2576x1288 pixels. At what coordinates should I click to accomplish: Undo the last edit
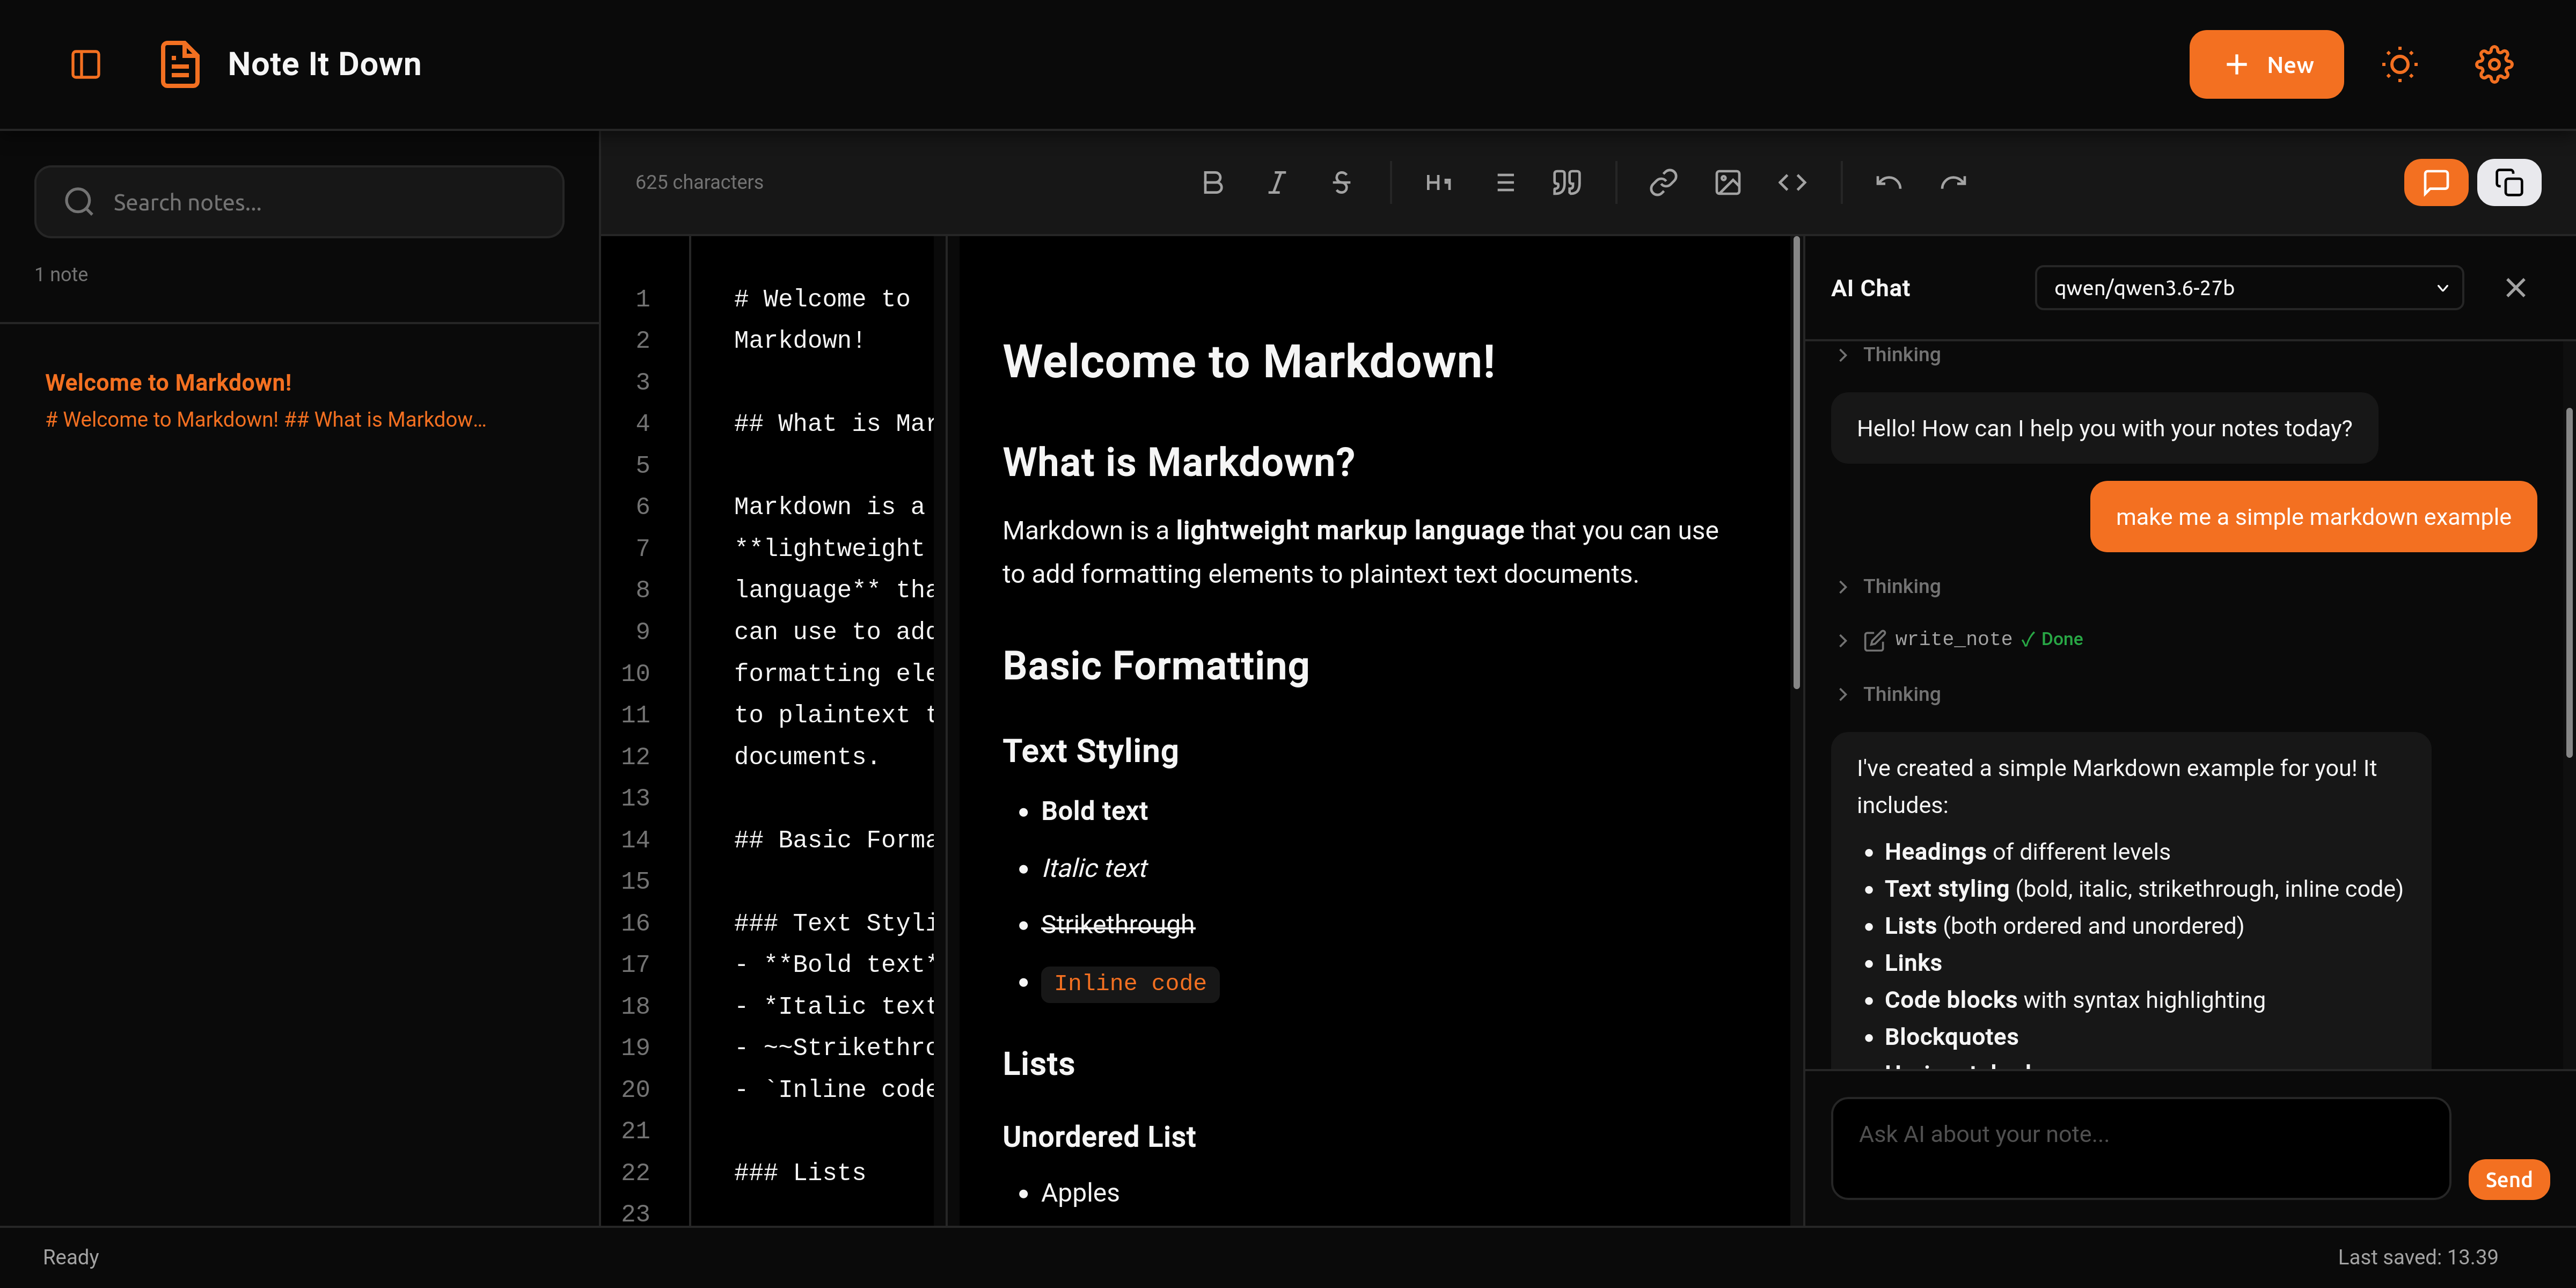point(1888,182)
